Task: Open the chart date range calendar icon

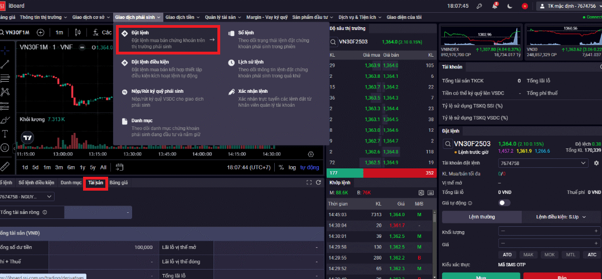Action: click(x=119, y=167)
